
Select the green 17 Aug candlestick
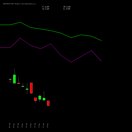40,98
